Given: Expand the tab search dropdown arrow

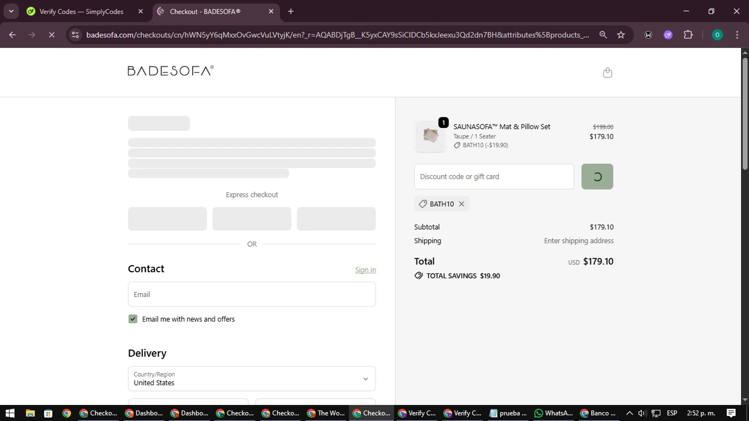Looking at the screenshot, I should pos(11,11).
